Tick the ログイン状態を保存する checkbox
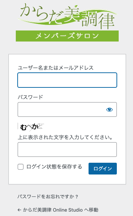Screen dimensions: 133x216 pyautogui.click(x=21, y=167)
